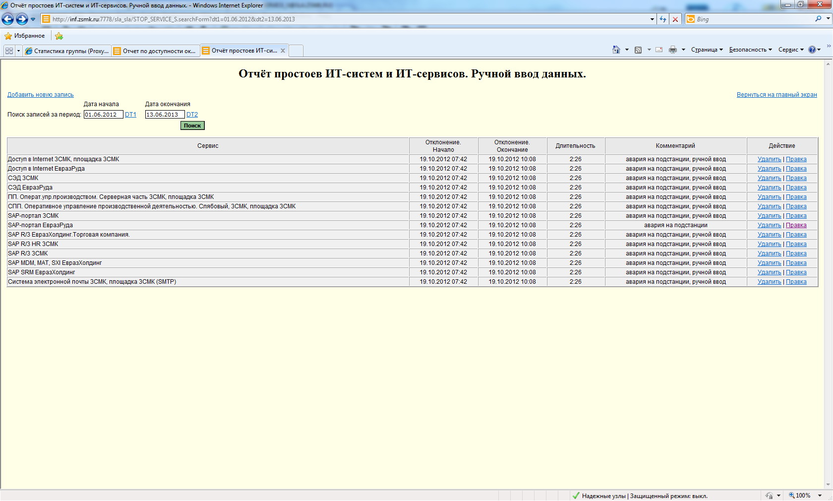The height and width of the screenshot is (501, 833).
Task: Click the vertical scrollbar down arrow
Action: pos(828,485)
